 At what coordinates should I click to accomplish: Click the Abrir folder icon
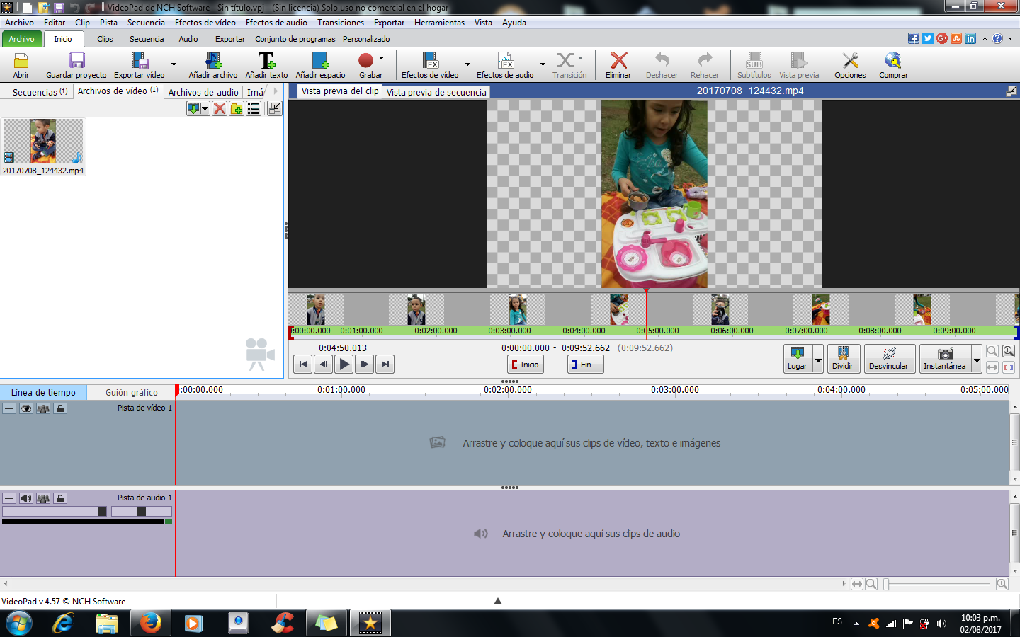pyautogui.click(x=21, y=61)
